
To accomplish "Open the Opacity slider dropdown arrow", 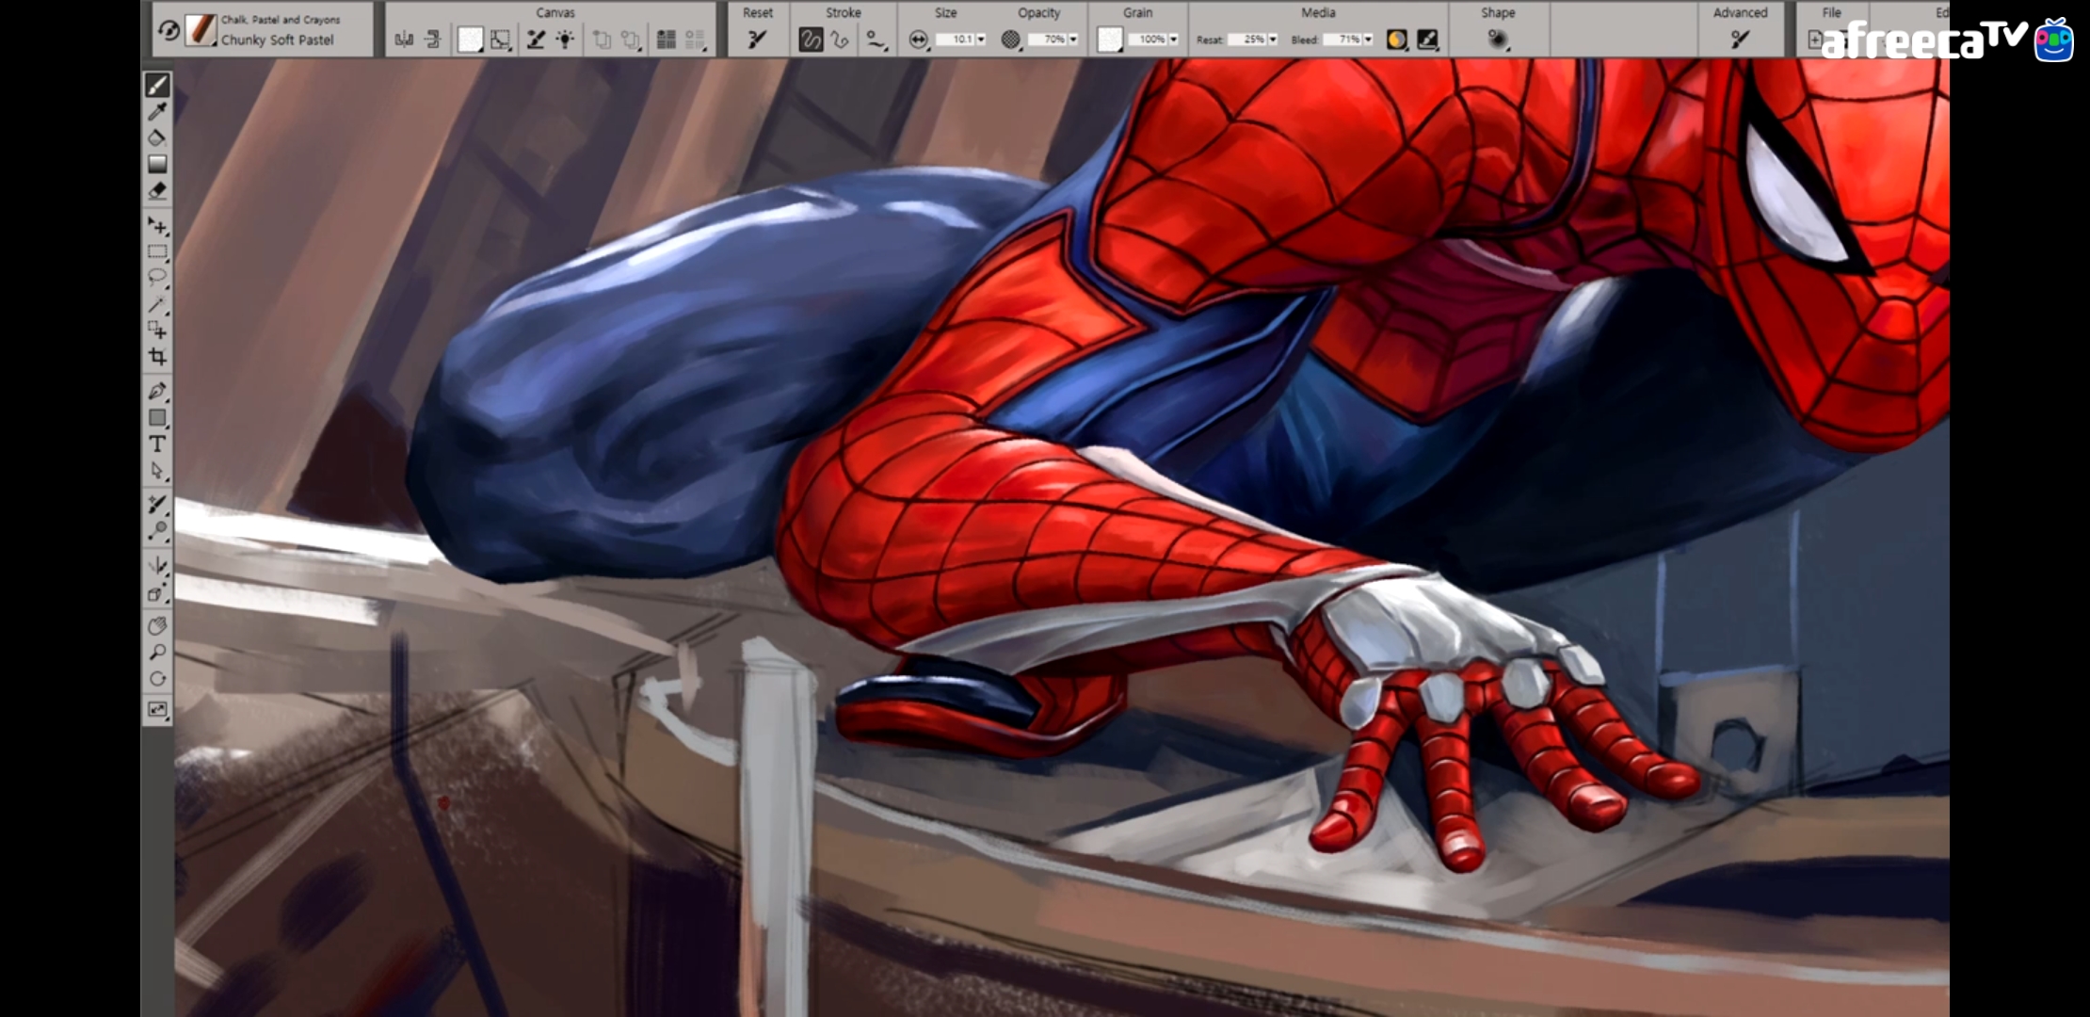I will click(1073, 40).
